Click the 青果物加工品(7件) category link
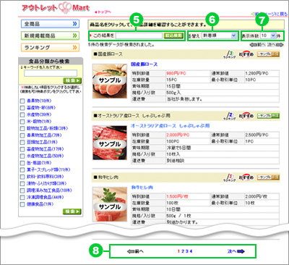 pos(44,135)
